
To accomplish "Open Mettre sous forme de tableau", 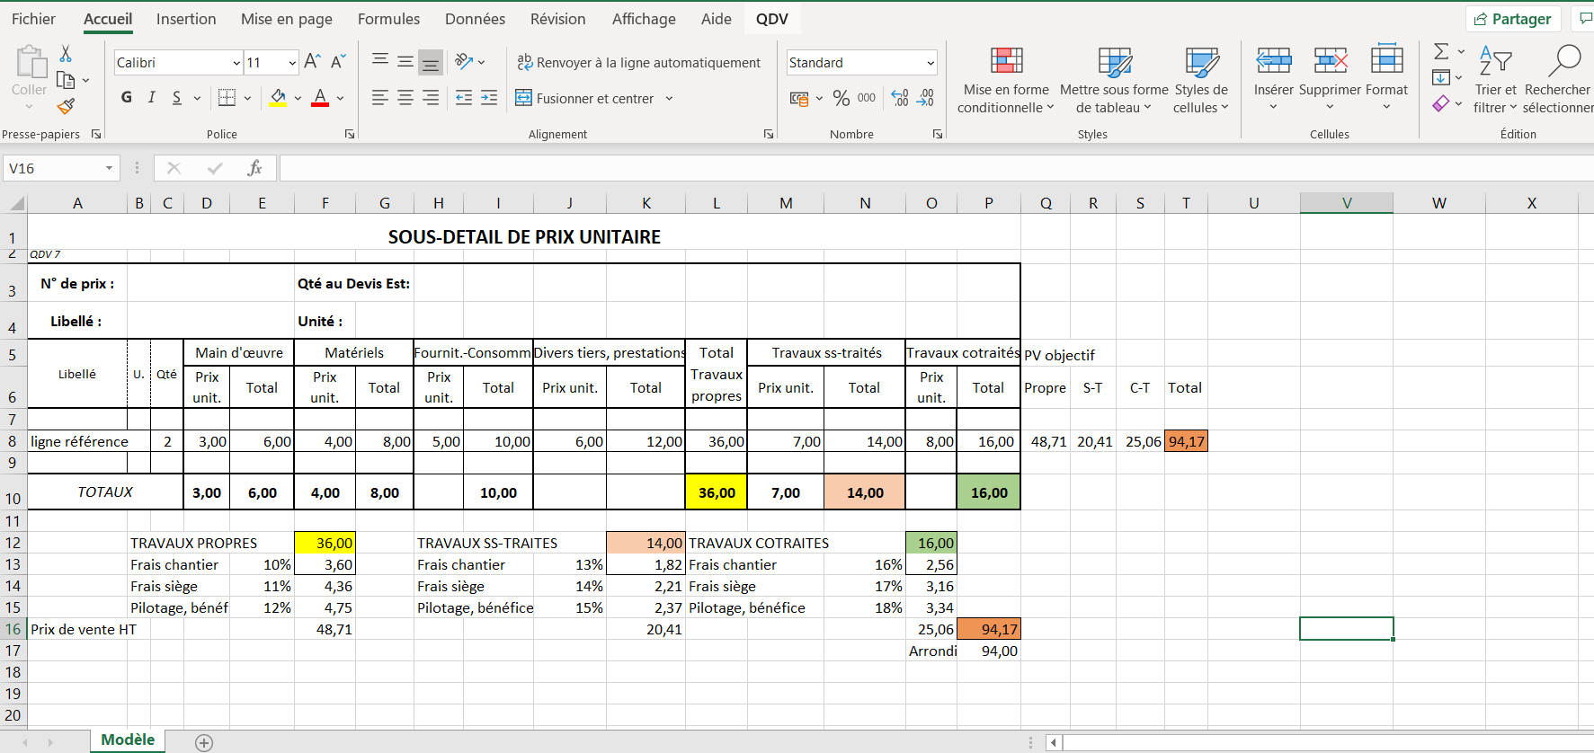I will point(1114,81).
